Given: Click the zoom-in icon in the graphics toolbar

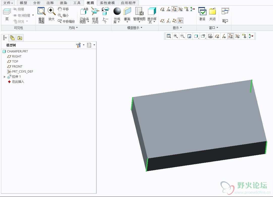Looking at the screenshot, I should pos(176,36).
